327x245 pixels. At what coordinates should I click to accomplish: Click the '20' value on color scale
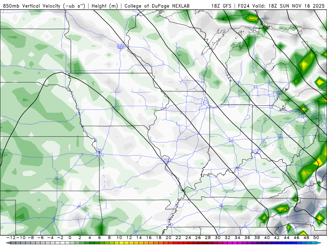(x=168, y=238)
